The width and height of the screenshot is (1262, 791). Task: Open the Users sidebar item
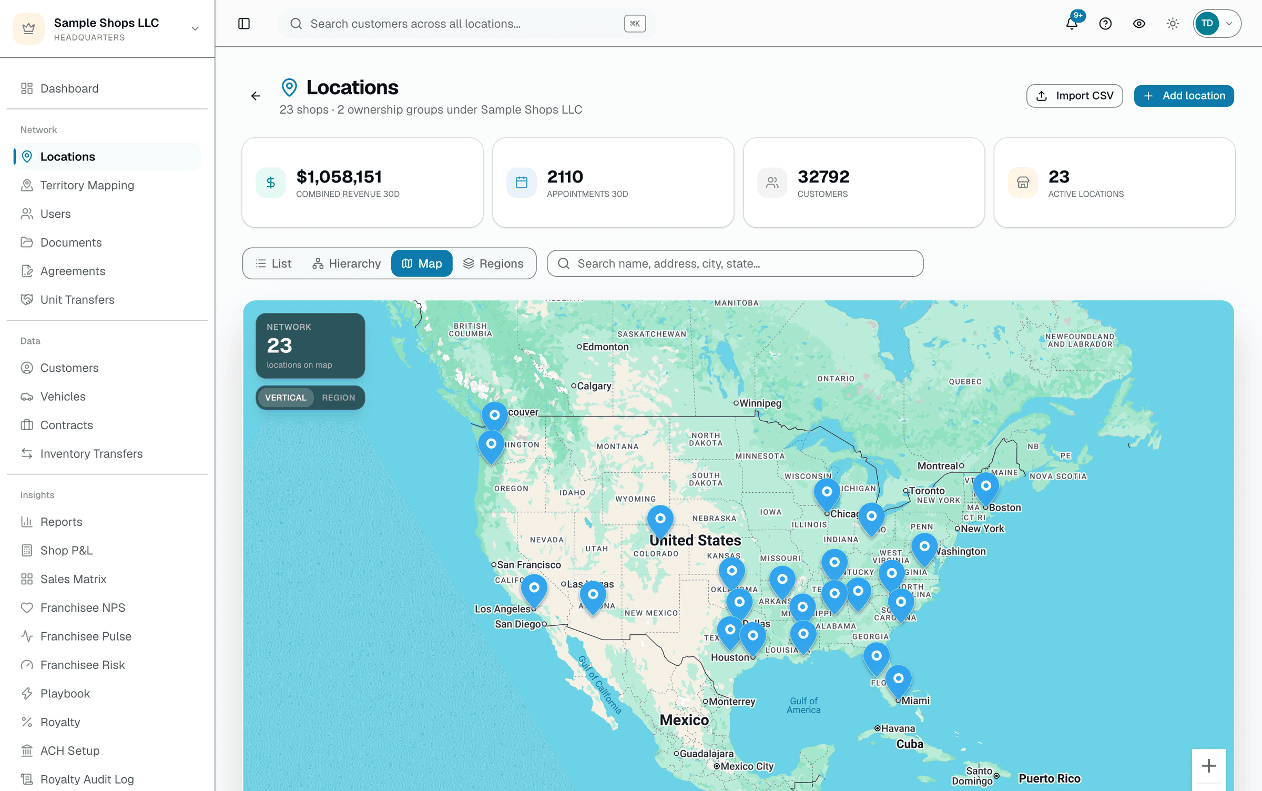tap(107, 214)
